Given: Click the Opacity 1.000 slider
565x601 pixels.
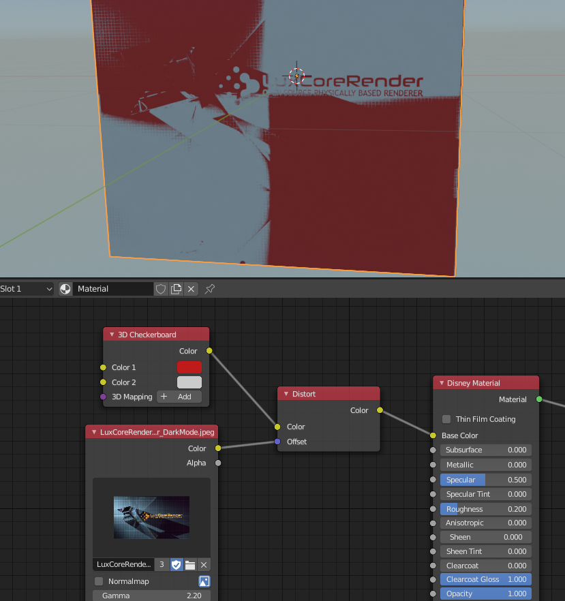Looking at the screenshot, I should tap(486, 594).
